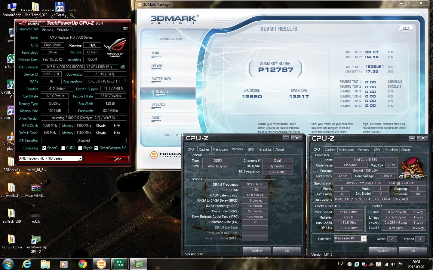
Task: Open the Számítógép desktop icon
Action: click(x=12, y=9)
